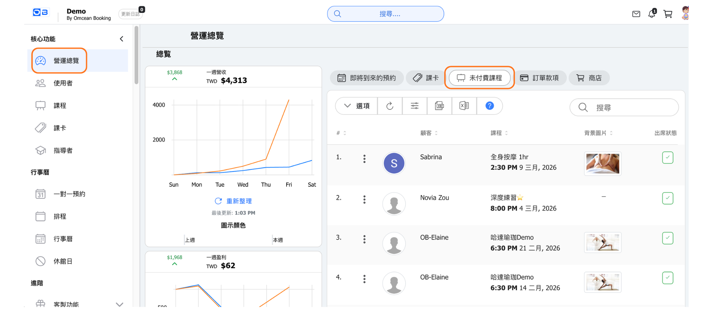Toggle attendance checkbox for Sabrina
713x313 pixels.
click(x=667, y=158)
